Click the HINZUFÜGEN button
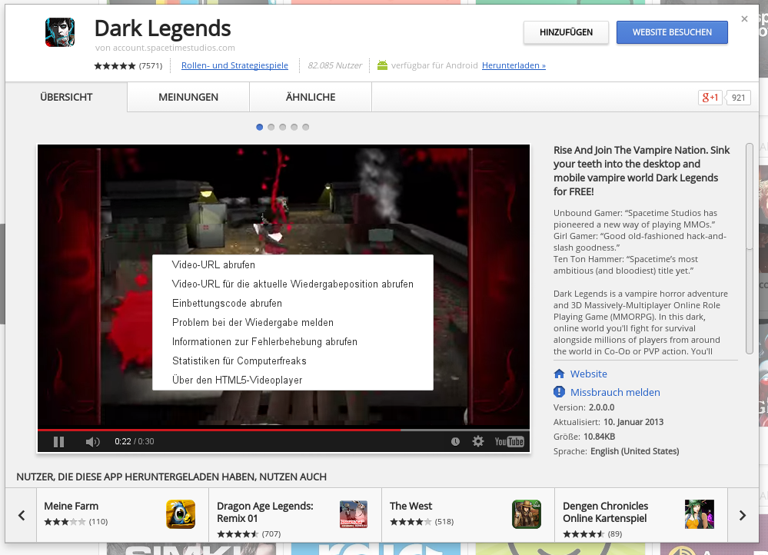Viewport: 768px width, 555px height. [567, 32]
